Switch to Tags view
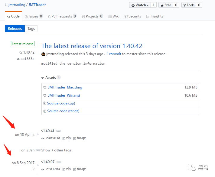The width and height of the screenshot is (215, 177). pos(31,29)
